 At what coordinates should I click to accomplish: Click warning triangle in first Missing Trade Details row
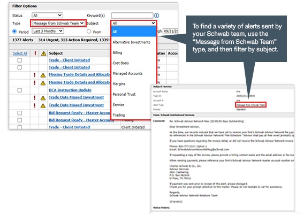click(x=43, y=75)
